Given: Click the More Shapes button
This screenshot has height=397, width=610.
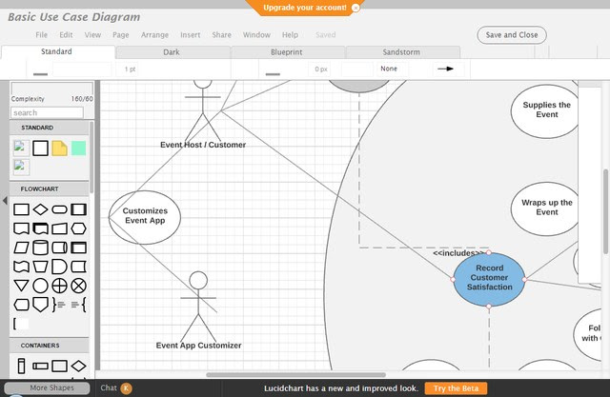Looking at the screenshot, I should 47,388.
